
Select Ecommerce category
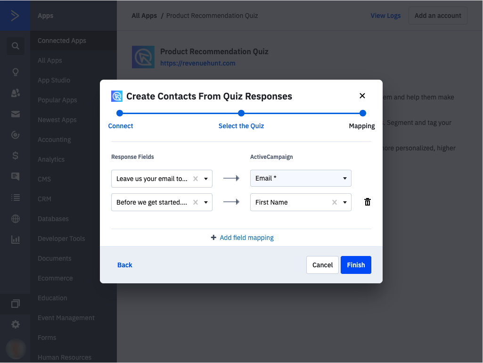pyautogui.click(x=55, y=278)
